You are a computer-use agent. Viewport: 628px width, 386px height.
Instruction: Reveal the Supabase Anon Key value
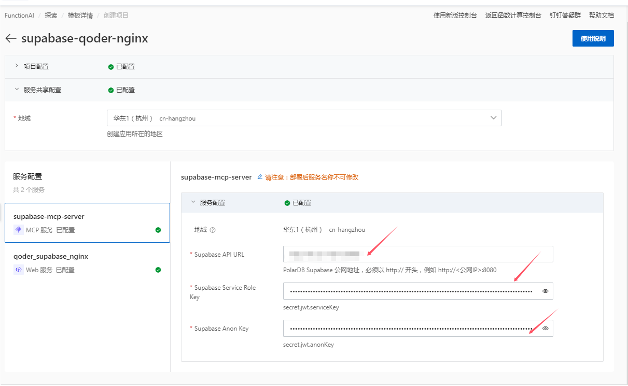[x=546, y=329]
